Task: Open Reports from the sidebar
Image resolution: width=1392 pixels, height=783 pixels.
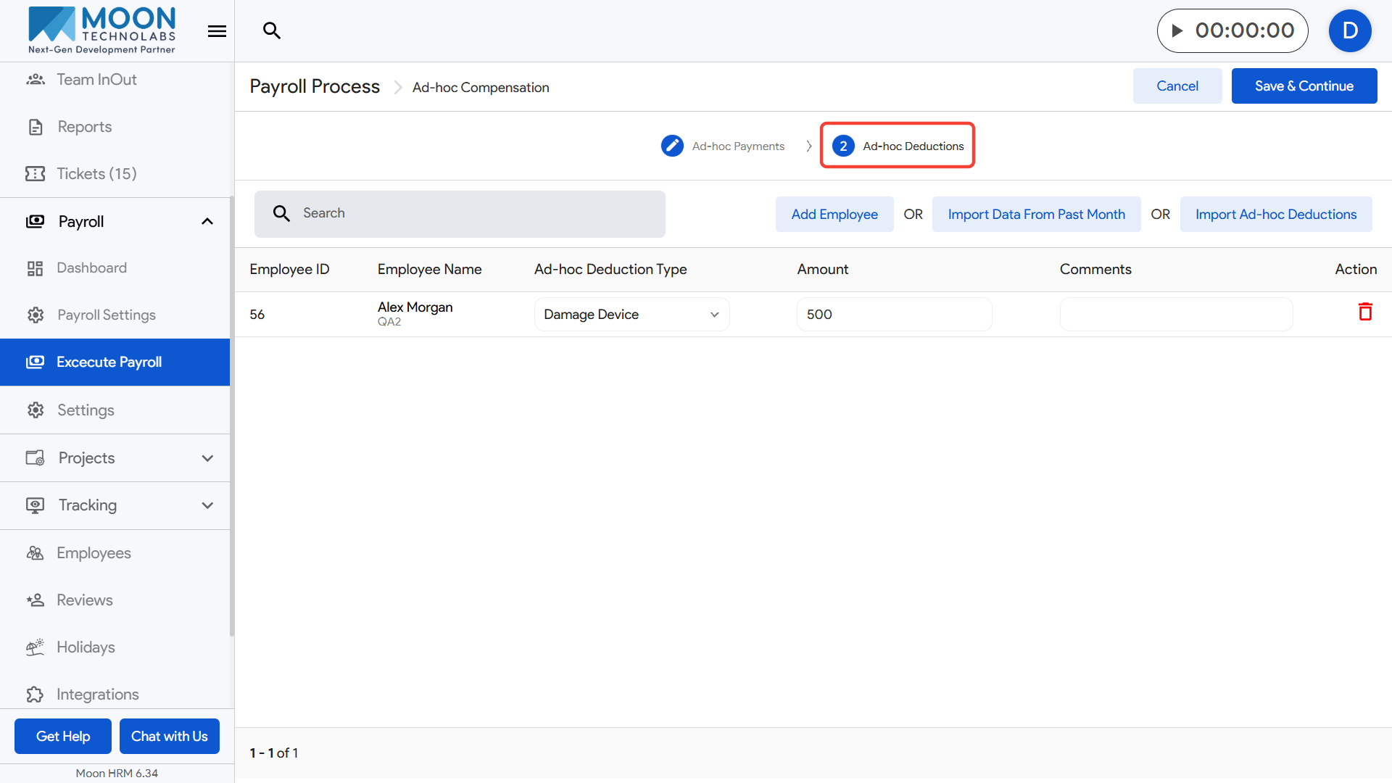Action: [84, 127]
